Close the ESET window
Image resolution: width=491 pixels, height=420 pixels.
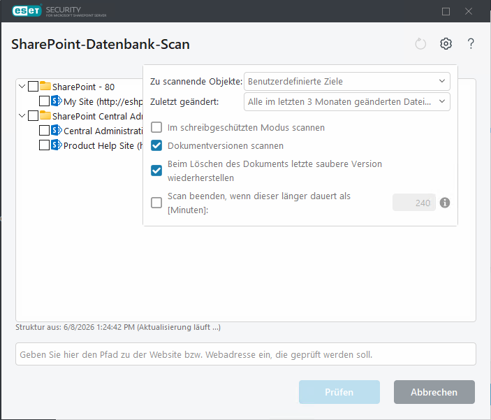(x=469, y=12)
